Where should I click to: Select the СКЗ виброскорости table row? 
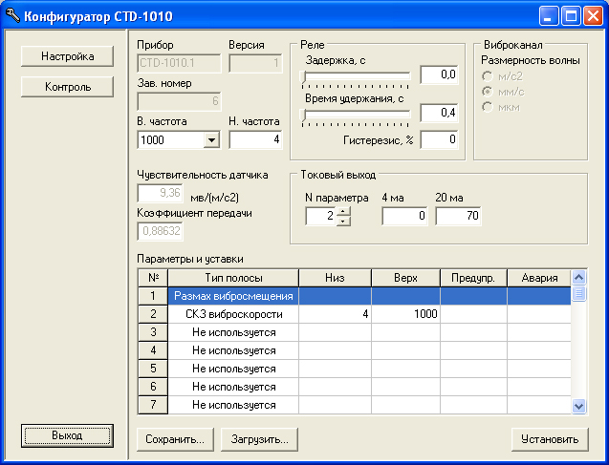(x=234, y=314)
